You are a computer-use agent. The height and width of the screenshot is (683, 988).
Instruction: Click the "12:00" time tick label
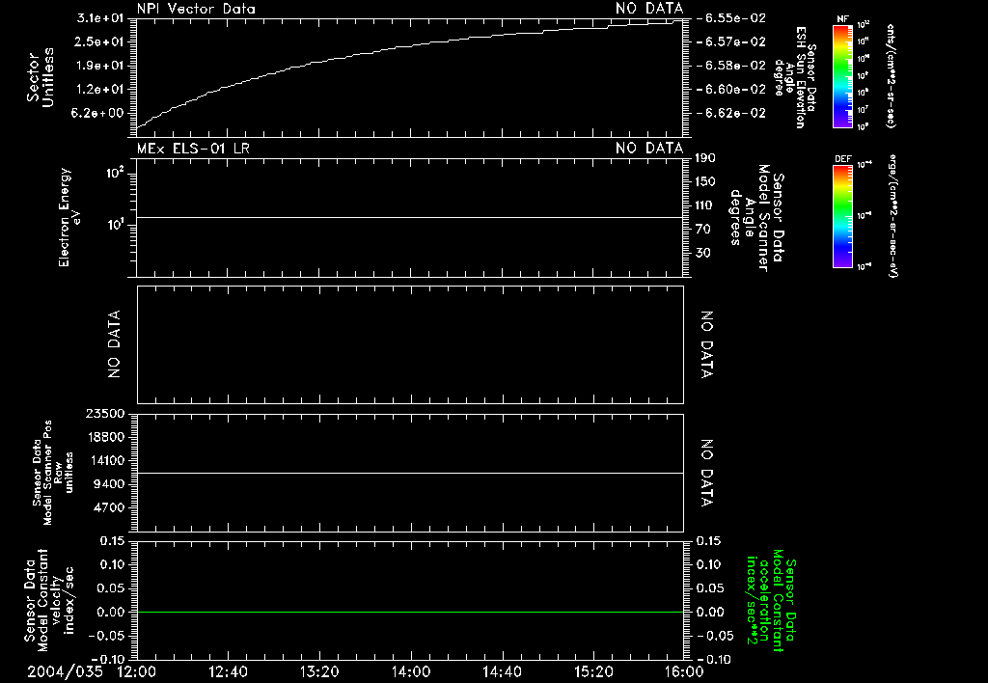(137, 671)
